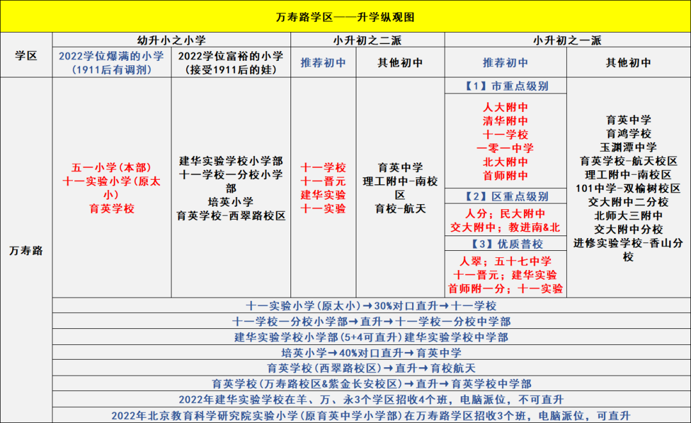This screenshot has width=691, height=423.
Task: Click the 幼升小之小学 column header
Action: click(x=171, y=40)
